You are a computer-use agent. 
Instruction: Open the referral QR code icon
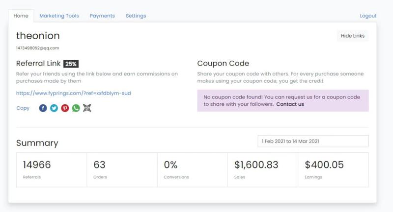[x=87, y=108]
